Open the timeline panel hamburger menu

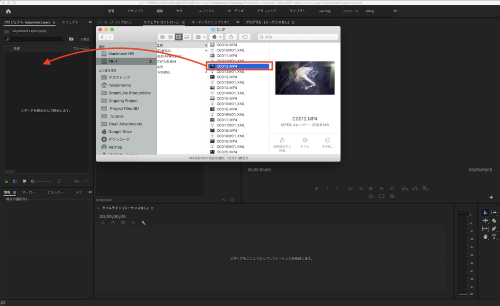click(x=152, y=207)
